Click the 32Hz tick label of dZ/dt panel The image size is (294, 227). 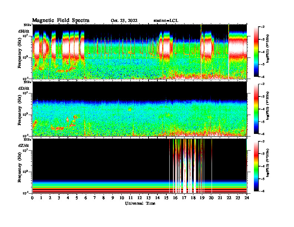point(27,139)
